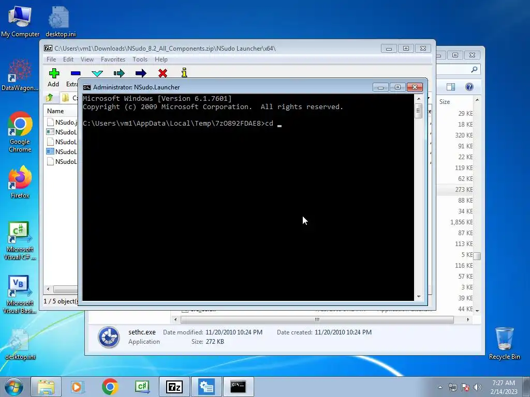
Task: Click the command prompt vertical scrollbar thumb
Action: click(418, 111)
